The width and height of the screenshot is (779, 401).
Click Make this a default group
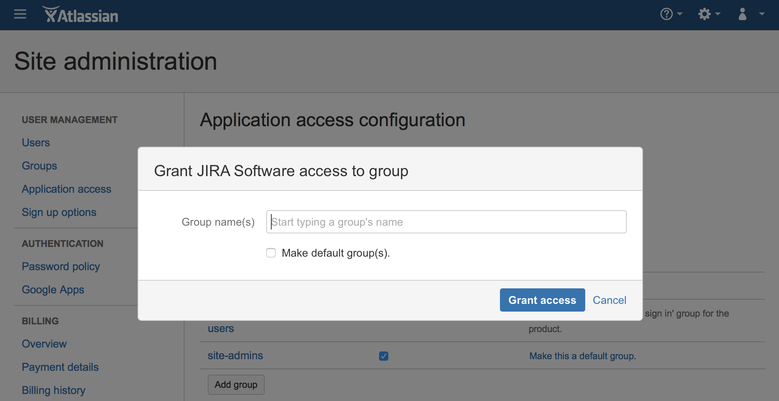(x=583, y=356)
